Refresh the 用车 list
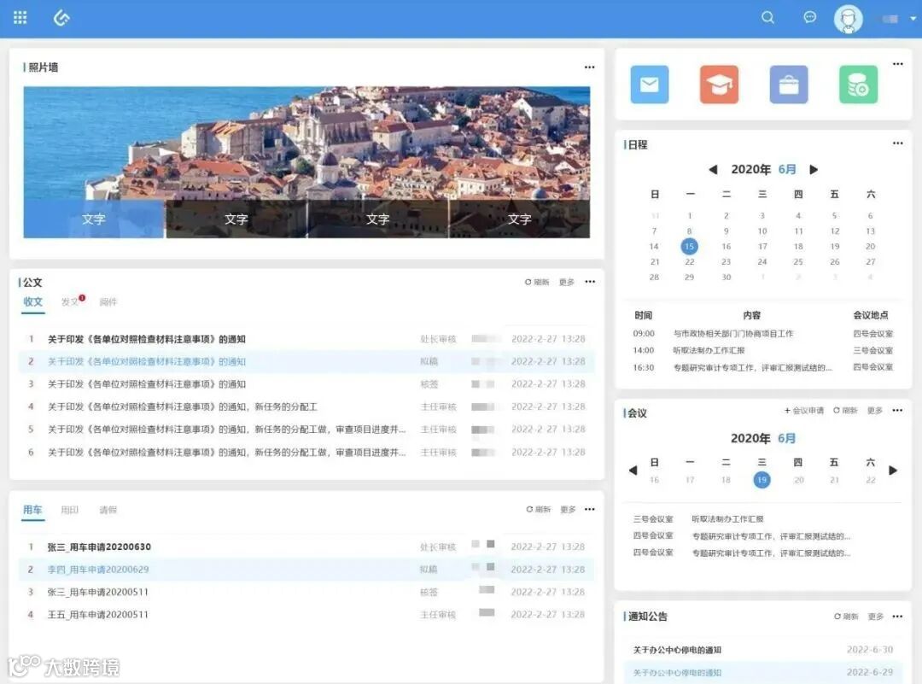The image size is (922, 684). pos(538,509)
